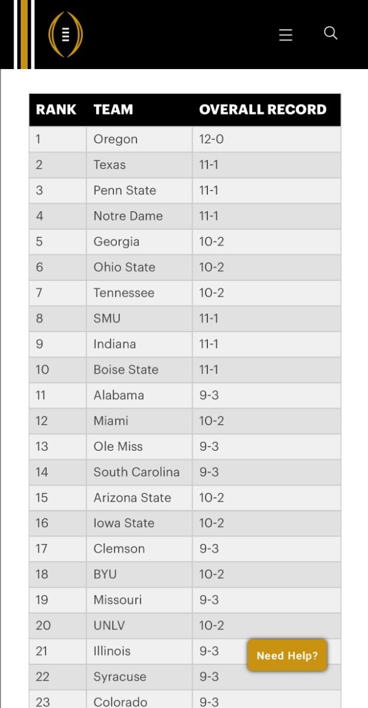Select the RANK column header
Viewport: 368px width, 708px height.
(x=56, y=109)
